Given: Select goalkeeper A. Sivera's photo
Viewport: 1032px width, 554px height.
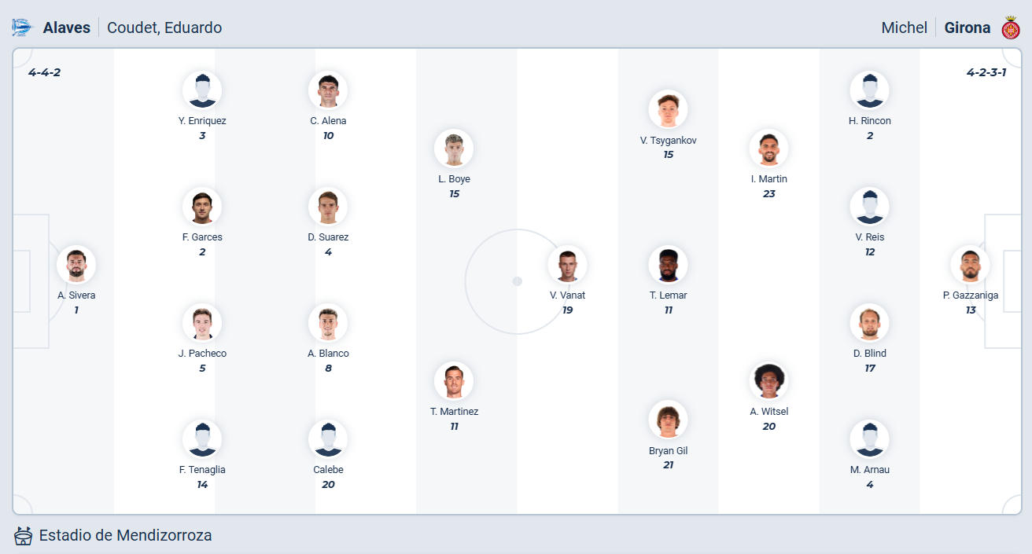Looking at the screenshot, I should tap(76, 265).
